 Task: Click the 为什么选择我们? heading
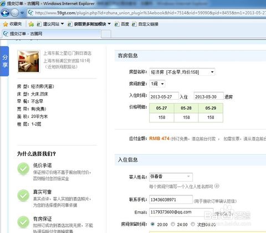point(37,154)
